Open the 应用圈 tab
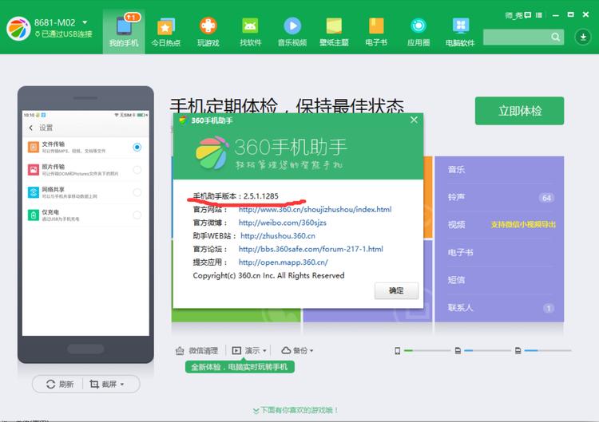The image size is (599, 422). tap(419, 32)
